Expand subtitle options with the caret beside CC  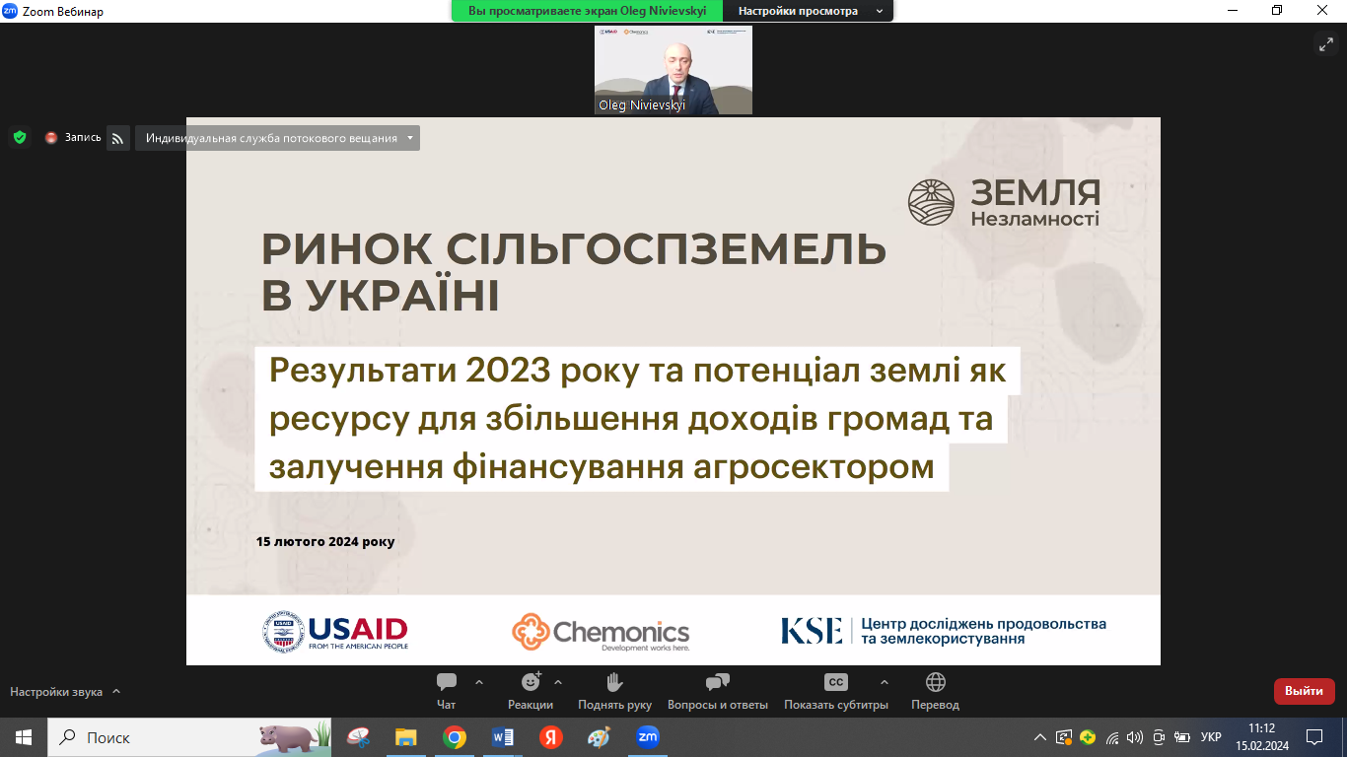coord(884,682)
